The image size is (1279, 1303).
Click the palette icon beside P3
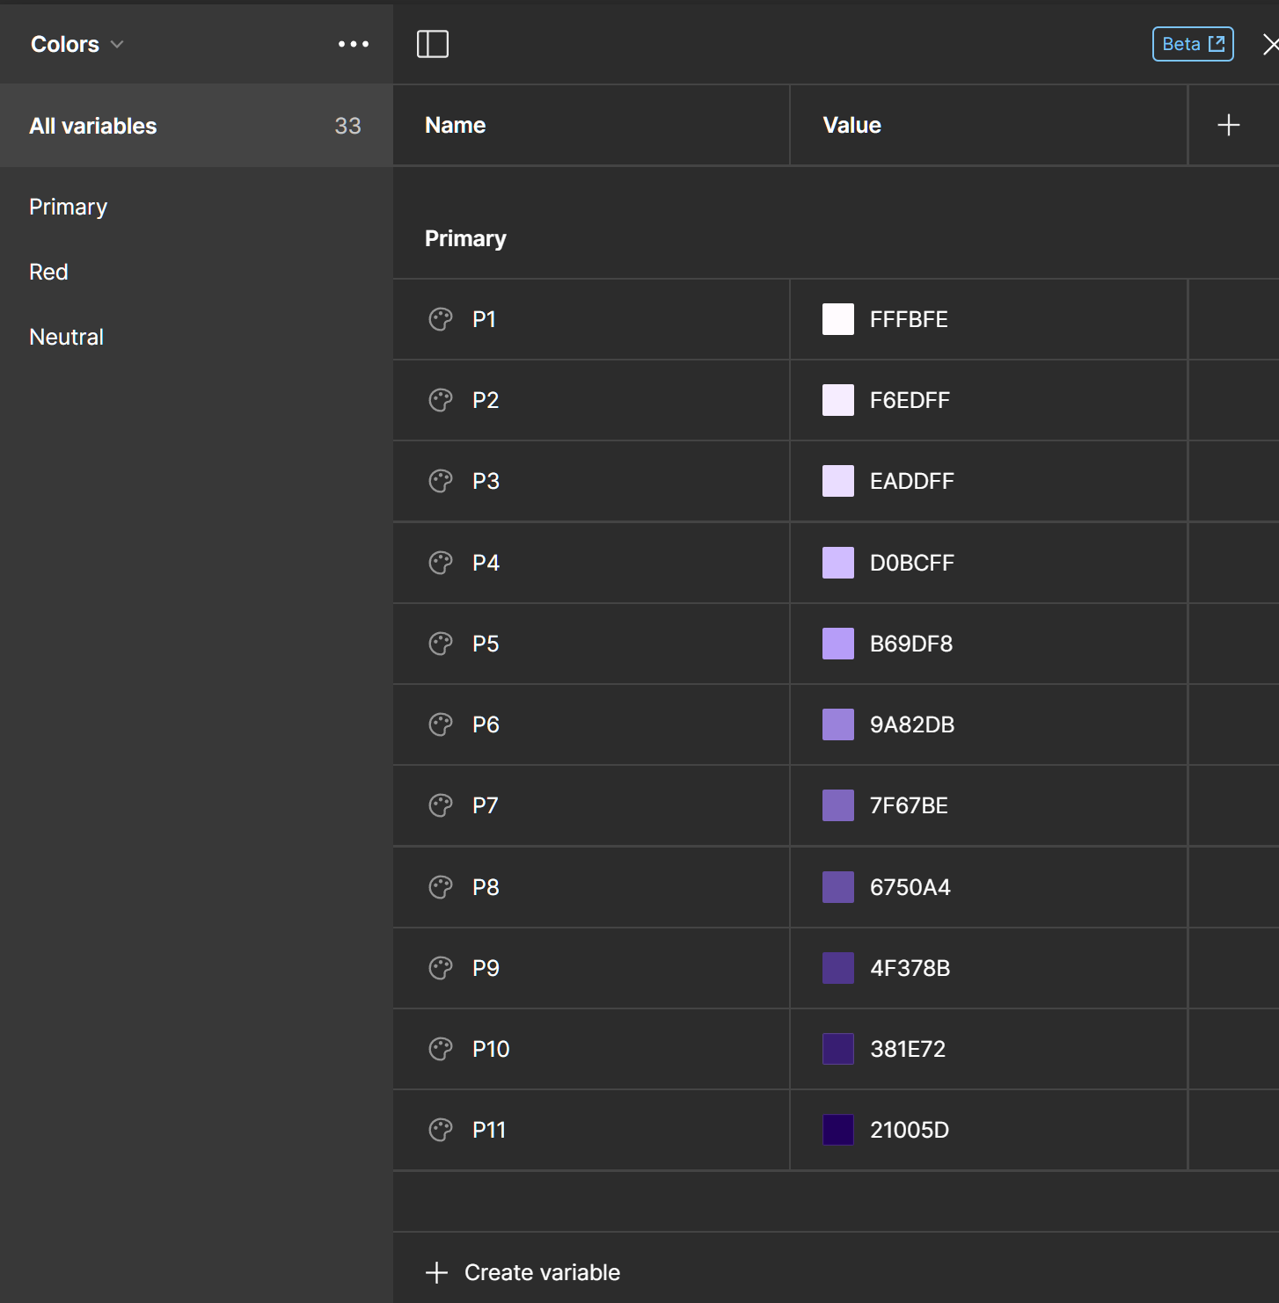click(x=441, y=481)
